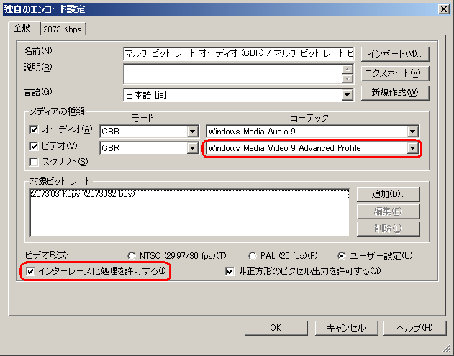The image size is (454, 356).
Task: Open the 2073 Kbps tab
Action: pyautogui.click(x=63, y=29)
